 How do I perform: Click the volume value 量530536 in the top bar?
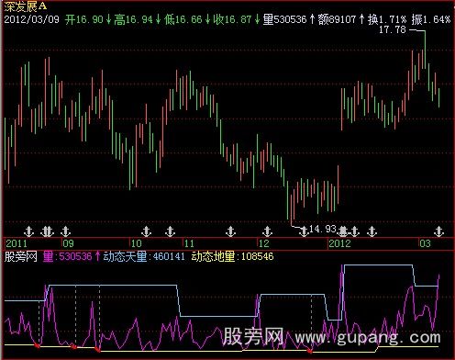tap(284, 19)
